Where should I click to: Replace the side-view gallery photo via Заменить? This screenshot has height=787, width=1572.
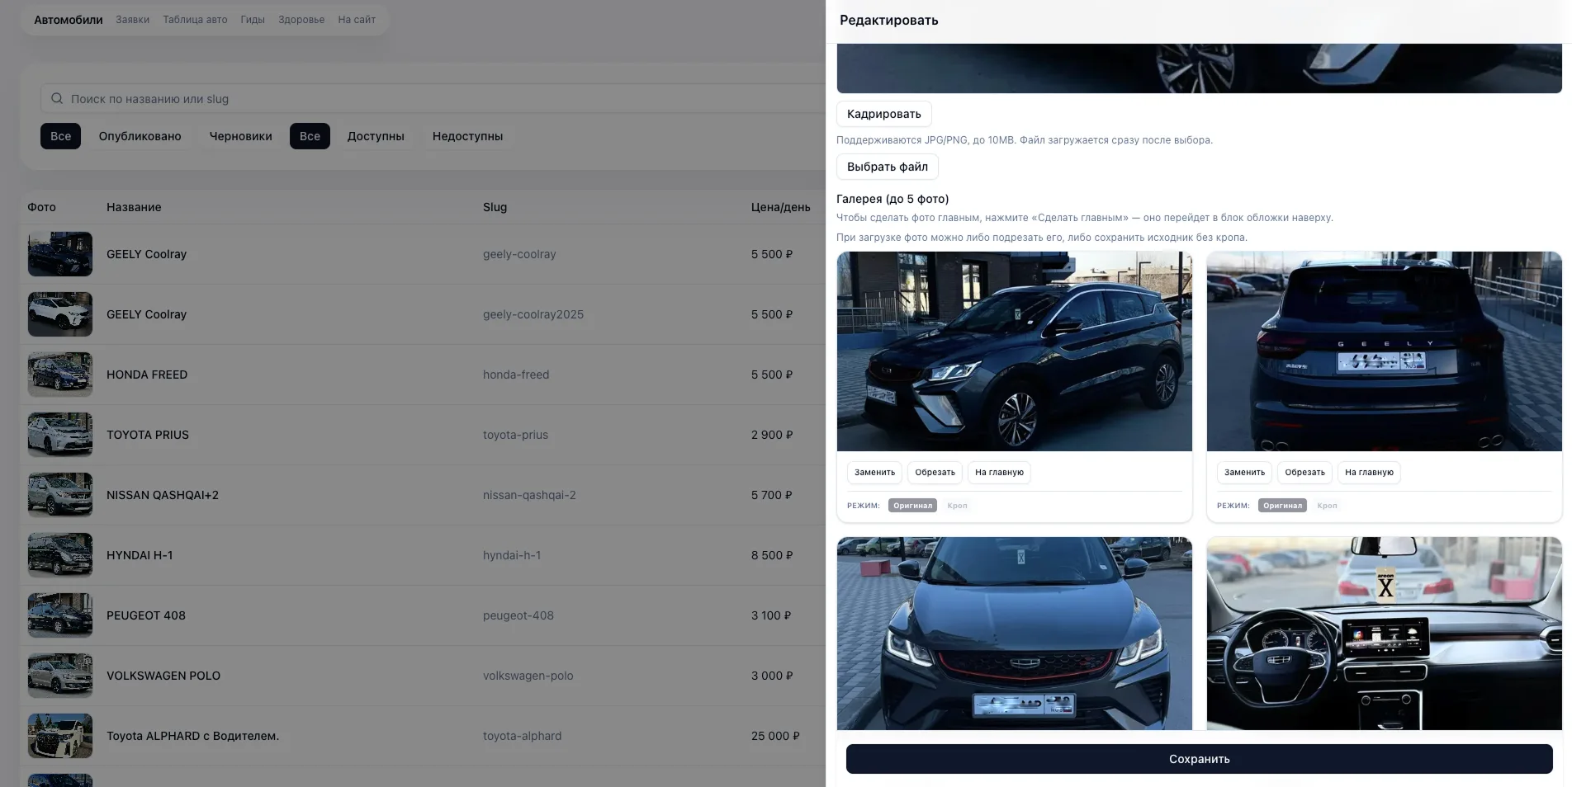pyautogui.click(x=874, y=473)
